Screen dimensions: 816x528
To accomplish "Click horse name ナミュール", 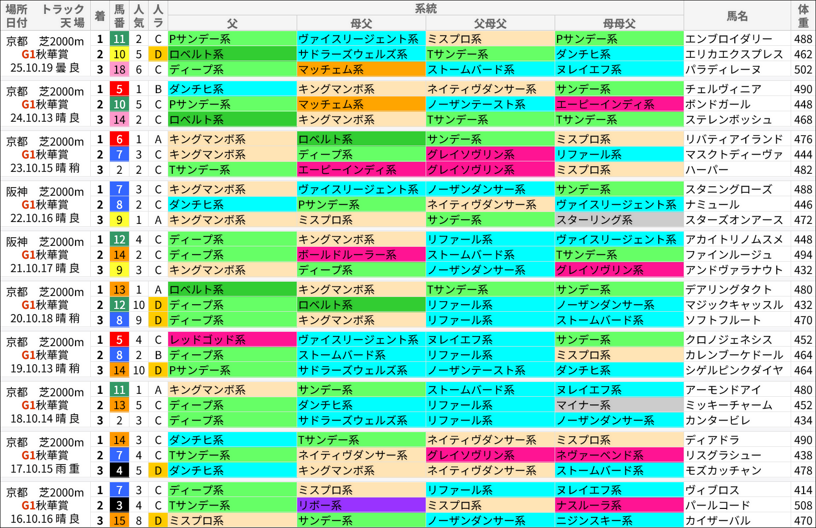I will pos(712,205).
